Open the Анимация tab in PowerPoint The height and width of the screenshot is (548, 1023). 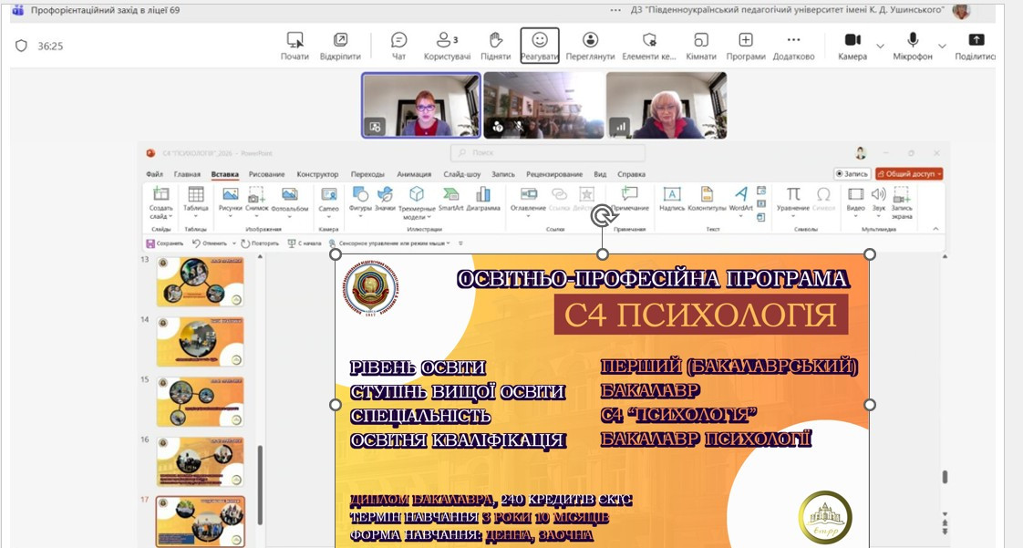coord(414,174)
